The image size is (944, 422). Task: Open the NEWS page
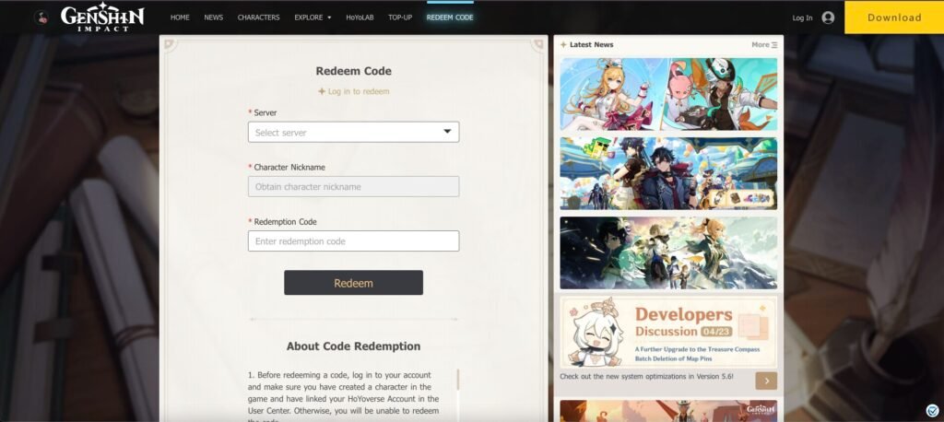point(214,18)
